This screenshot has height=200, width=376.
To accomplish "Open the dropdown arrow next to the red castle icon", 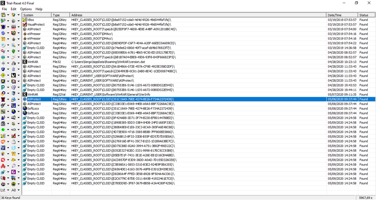I will 8,99.
